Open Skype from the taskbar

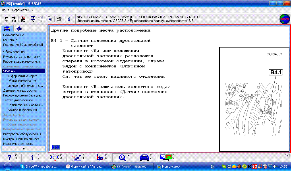click(x=39, y=166)
